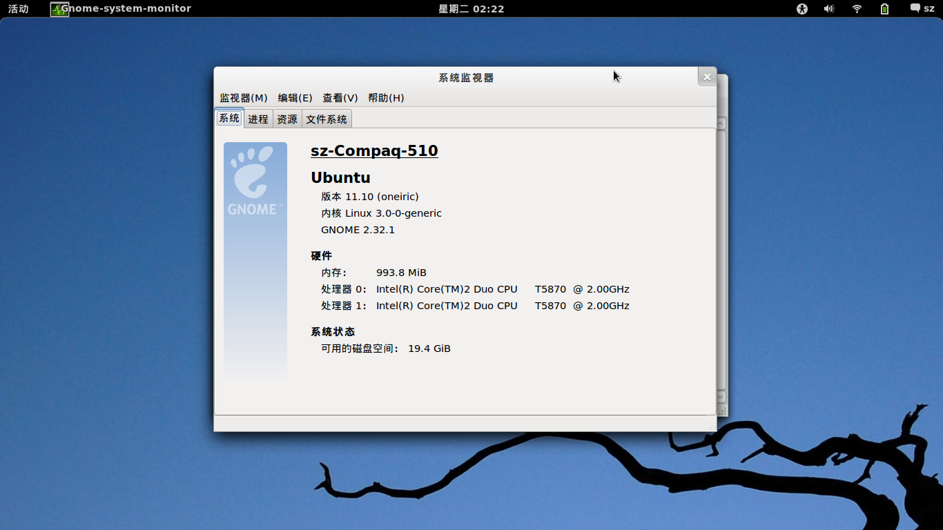Click the window resize grip at the bottom corner
943x530 pixels.
pos(712,427)
